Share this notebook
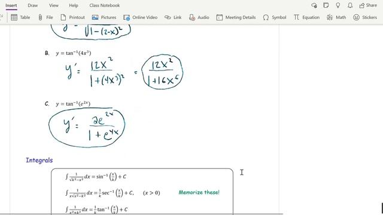This screenshot has height=215, width=383. pyautogui.click(x=368, y=5)
